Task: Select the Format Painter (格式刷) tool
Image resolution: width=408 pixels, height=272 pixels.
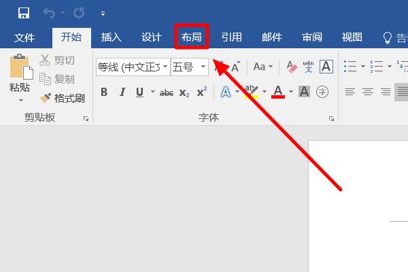Action: pyautogui.click(x=63, y=98)
